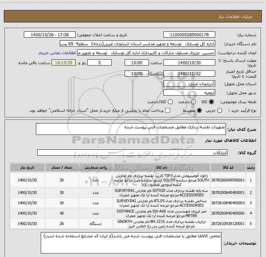The height and width of the screenshot is (257, 266).
Task: Select the کالا radio button
Action: click(211, 102)
